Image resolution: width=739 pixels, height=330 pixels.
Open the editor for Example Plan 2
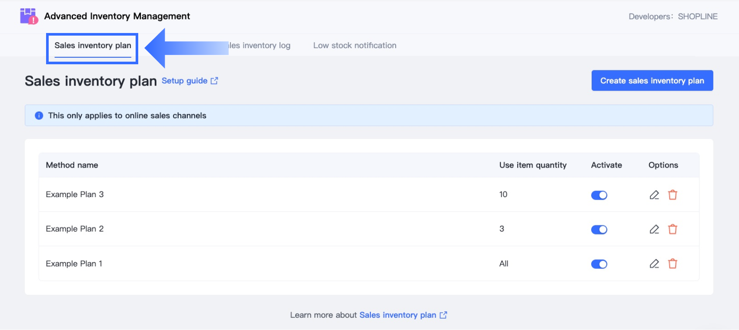[x=654, y=229]
